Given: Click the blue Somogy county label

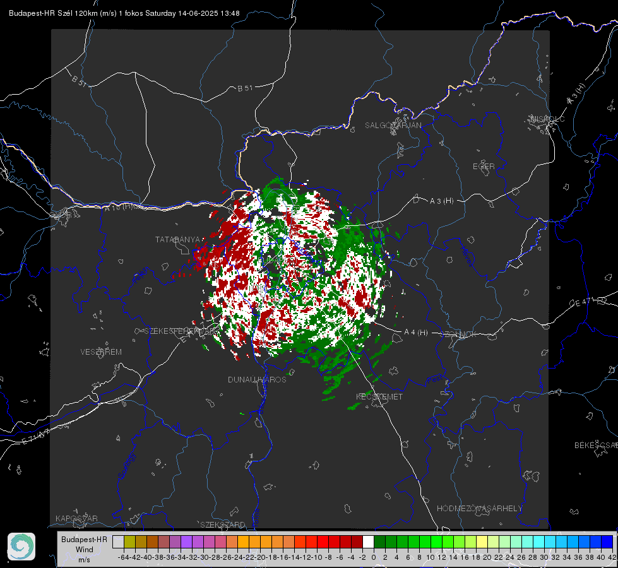Looking at the screenshot, I should coord(127,466).
